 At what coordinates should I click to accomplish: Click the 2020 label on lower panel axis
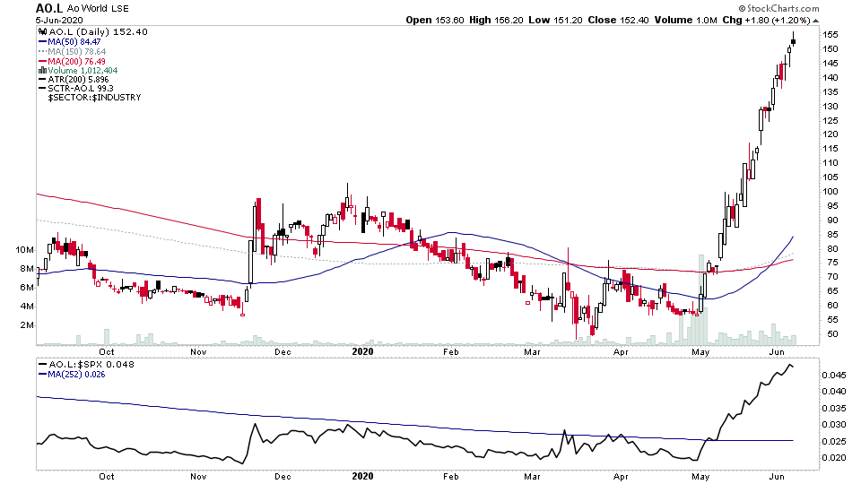pos(362,476)
